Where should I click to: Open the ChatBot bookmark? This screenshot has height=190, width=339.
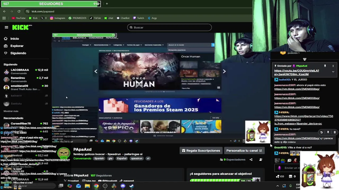123,18
